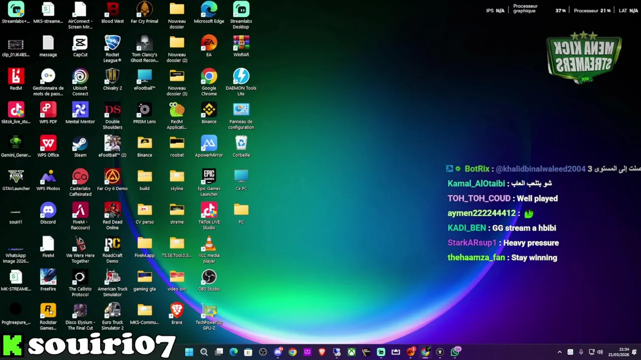Open the gaming gta folder

click(144, 281)
